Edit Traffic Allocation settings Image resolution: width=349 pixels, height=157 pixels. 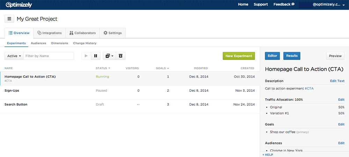(x=341, y=100)
